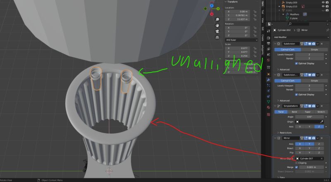Click the green Y axis on navigation gizmo
Image resolution: width=331 pixels, height=182 pixels.
point(218,9)
